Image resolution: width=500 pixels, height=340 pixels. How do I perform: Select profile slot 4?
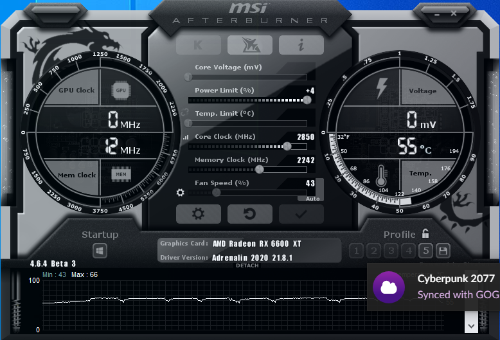409,251
